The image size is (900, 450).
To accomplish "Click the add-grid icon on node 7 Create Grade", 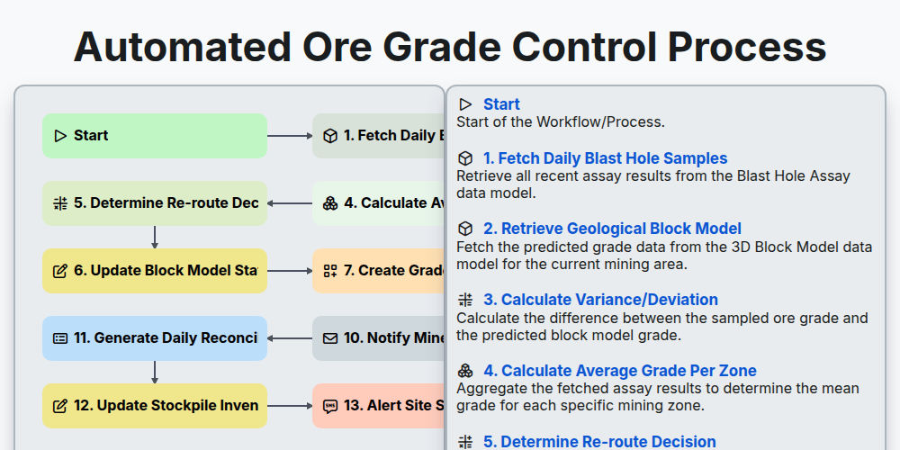I will point(330,271).
